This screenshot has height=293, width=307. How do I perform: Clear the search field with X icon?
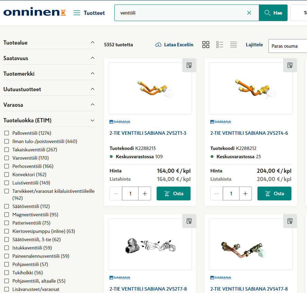coord(249,13)
